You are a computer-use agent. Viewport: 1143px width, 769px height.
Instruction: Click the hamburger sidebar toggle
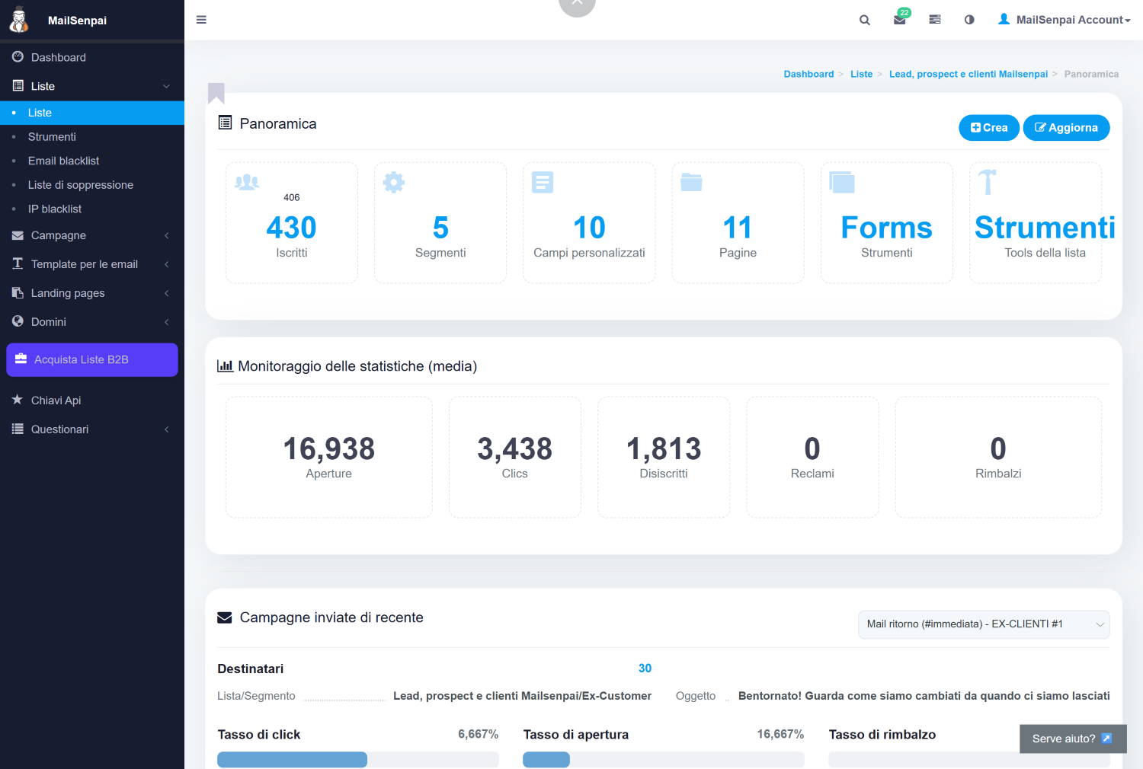coord(201,20)
